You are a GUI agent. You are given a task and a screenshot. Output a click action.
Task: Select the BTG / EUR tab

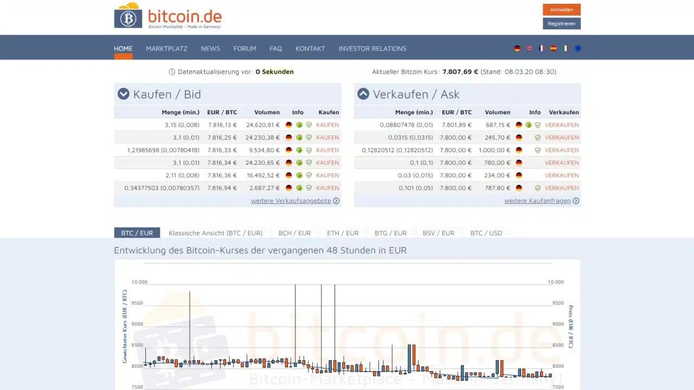390,233
